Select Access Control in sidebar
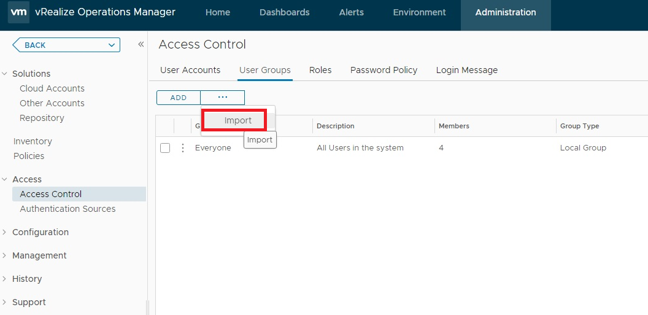Viewport: 648px width, 315px height. click(x=79, y=194)
